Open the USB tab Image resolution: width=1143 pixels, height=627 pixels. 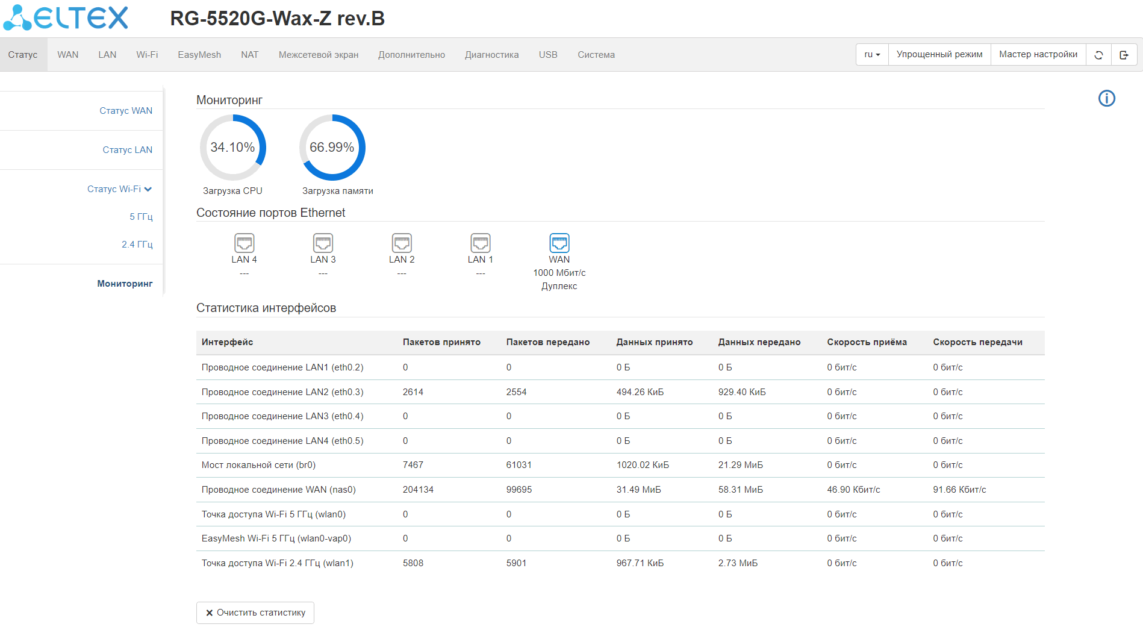tap(548, 55)
